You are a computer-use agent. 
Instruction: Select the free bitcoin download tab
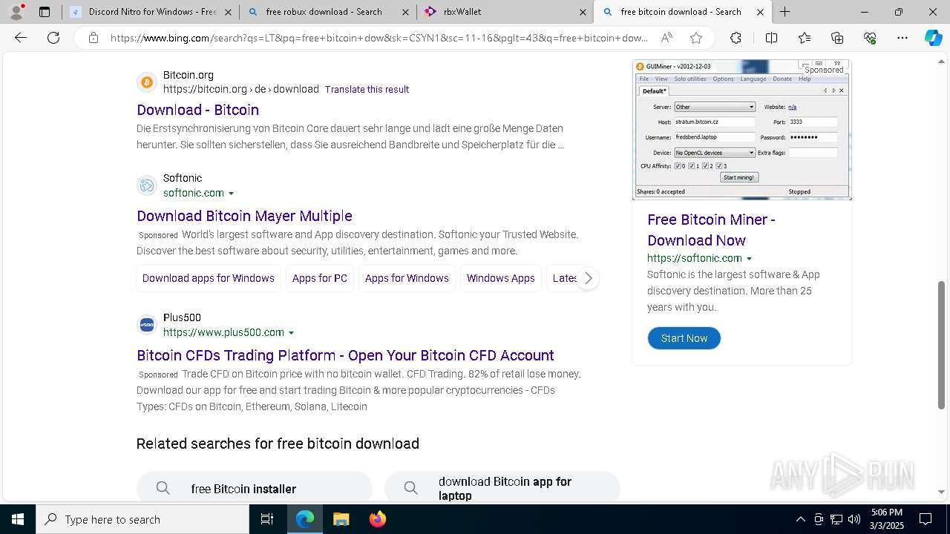tap(684, 12)
